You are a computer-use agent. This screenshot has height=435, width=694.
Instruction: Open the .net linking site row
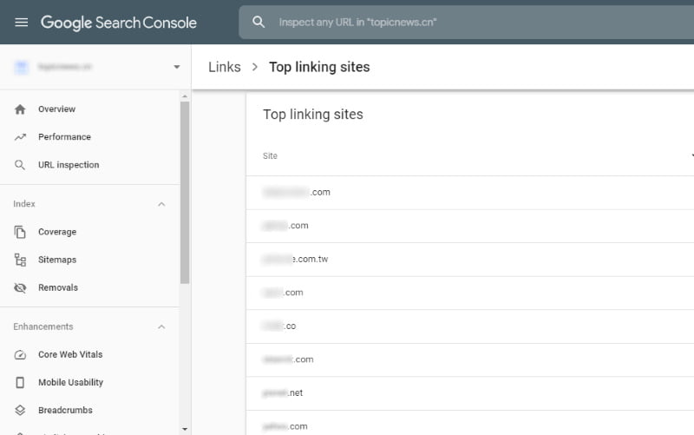tap(470, 393)
